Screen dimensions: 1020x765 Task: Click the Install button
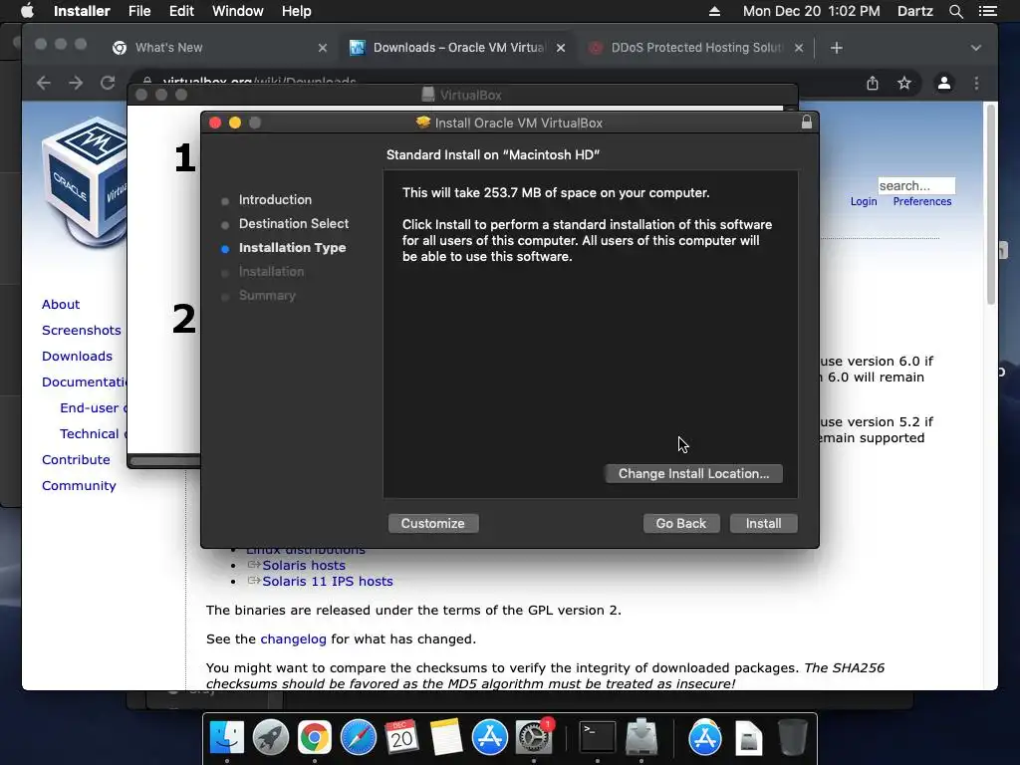763,524
